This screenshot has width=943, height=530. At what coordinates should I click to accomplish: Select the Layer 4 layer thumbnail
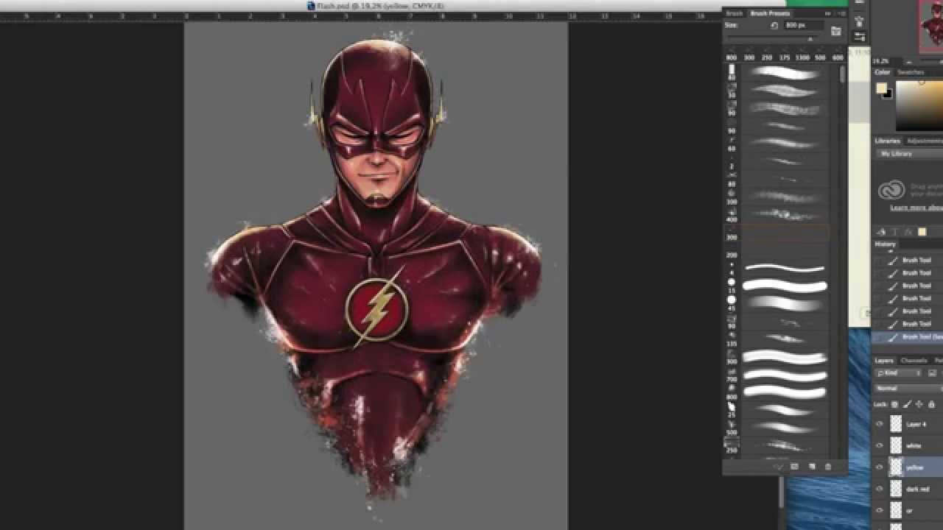pyautogui.click(x=896, y=424)
